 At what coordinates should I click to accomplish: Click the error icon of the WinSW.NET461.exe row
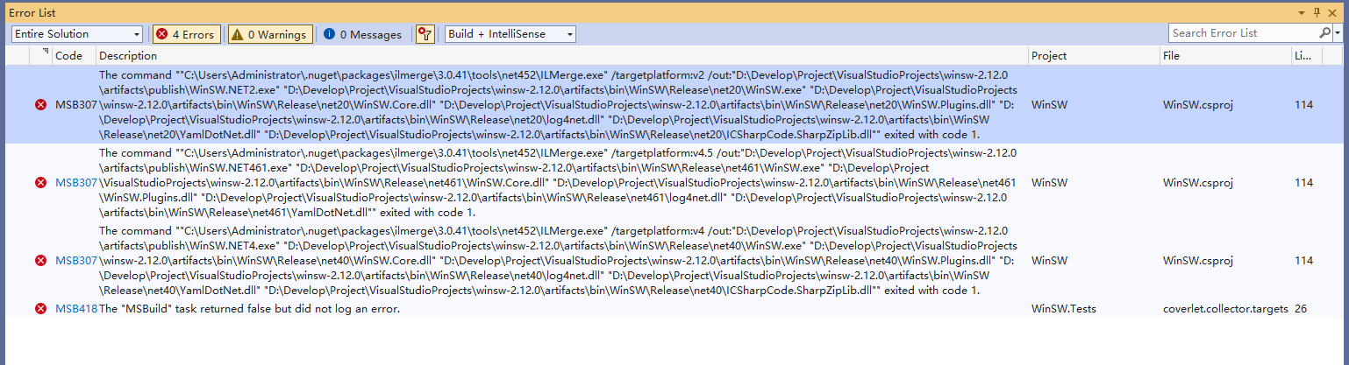point(40,183)
